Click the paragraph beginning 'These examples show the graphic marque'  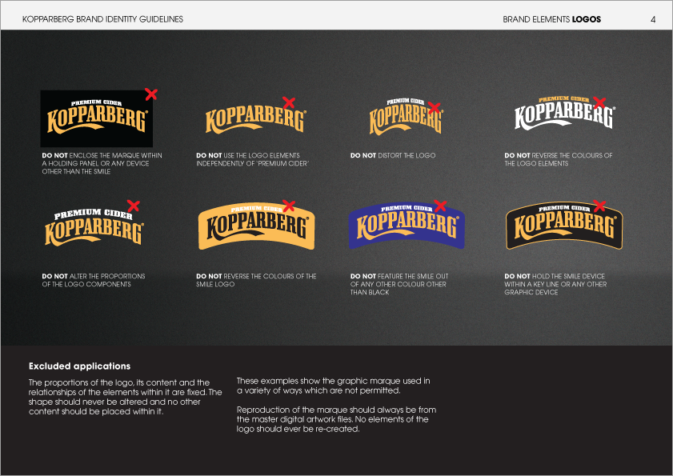[x=334, y=386]
